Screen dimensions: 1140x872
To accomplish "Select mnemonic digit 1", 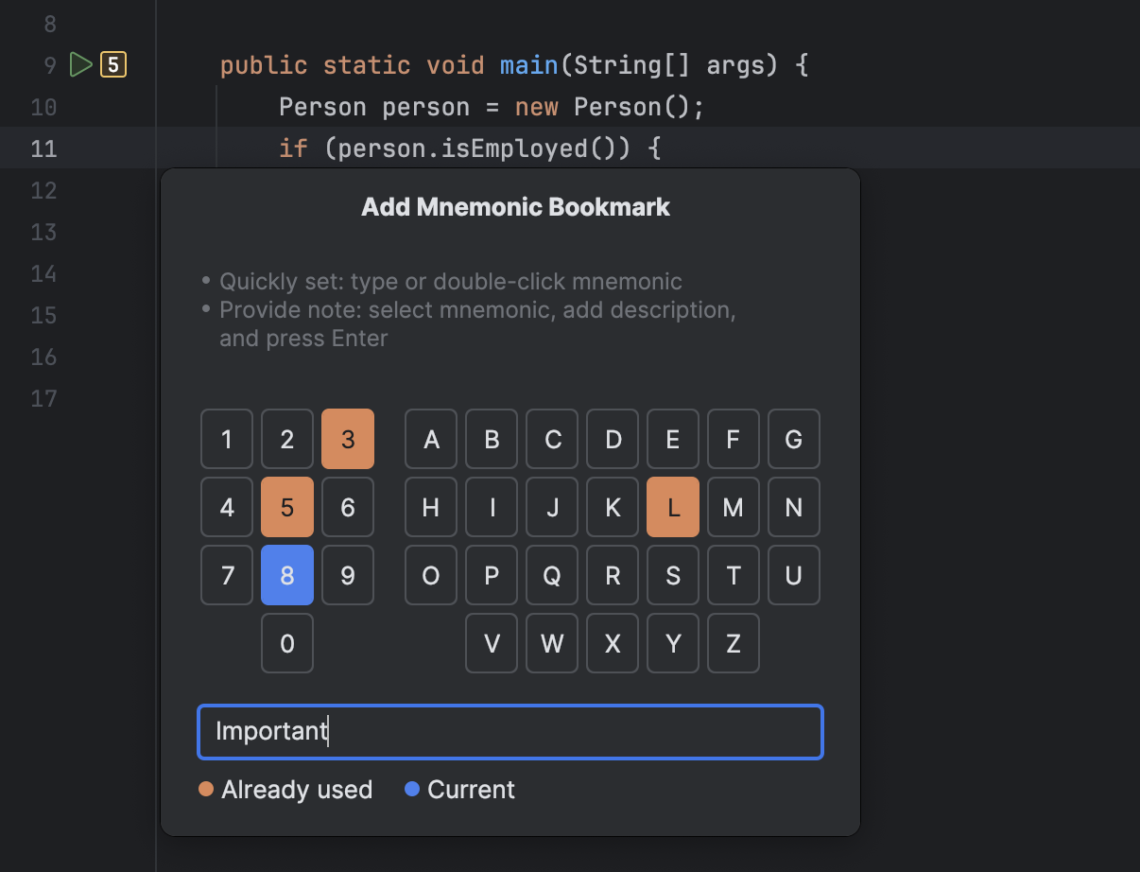I will click(227, 439).
